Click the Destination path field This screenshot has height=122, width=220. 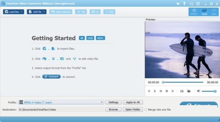coord(61,110)
